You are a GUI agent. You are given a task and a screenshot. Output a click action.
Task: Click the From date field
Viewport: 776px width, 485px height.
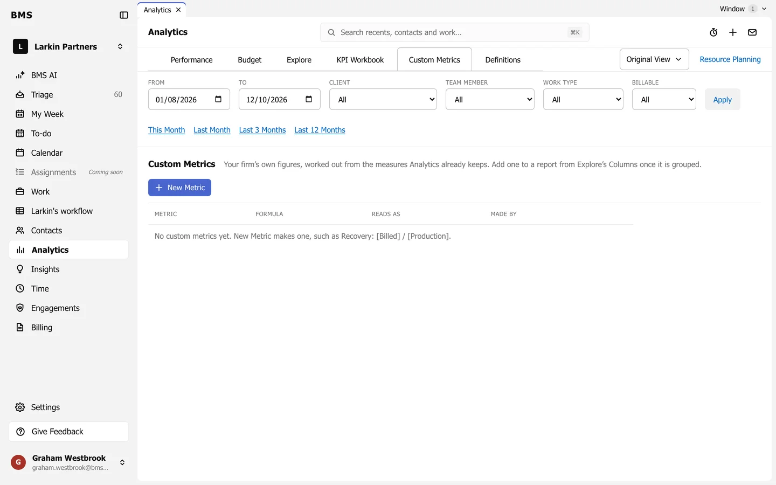(x=189, y=100)
